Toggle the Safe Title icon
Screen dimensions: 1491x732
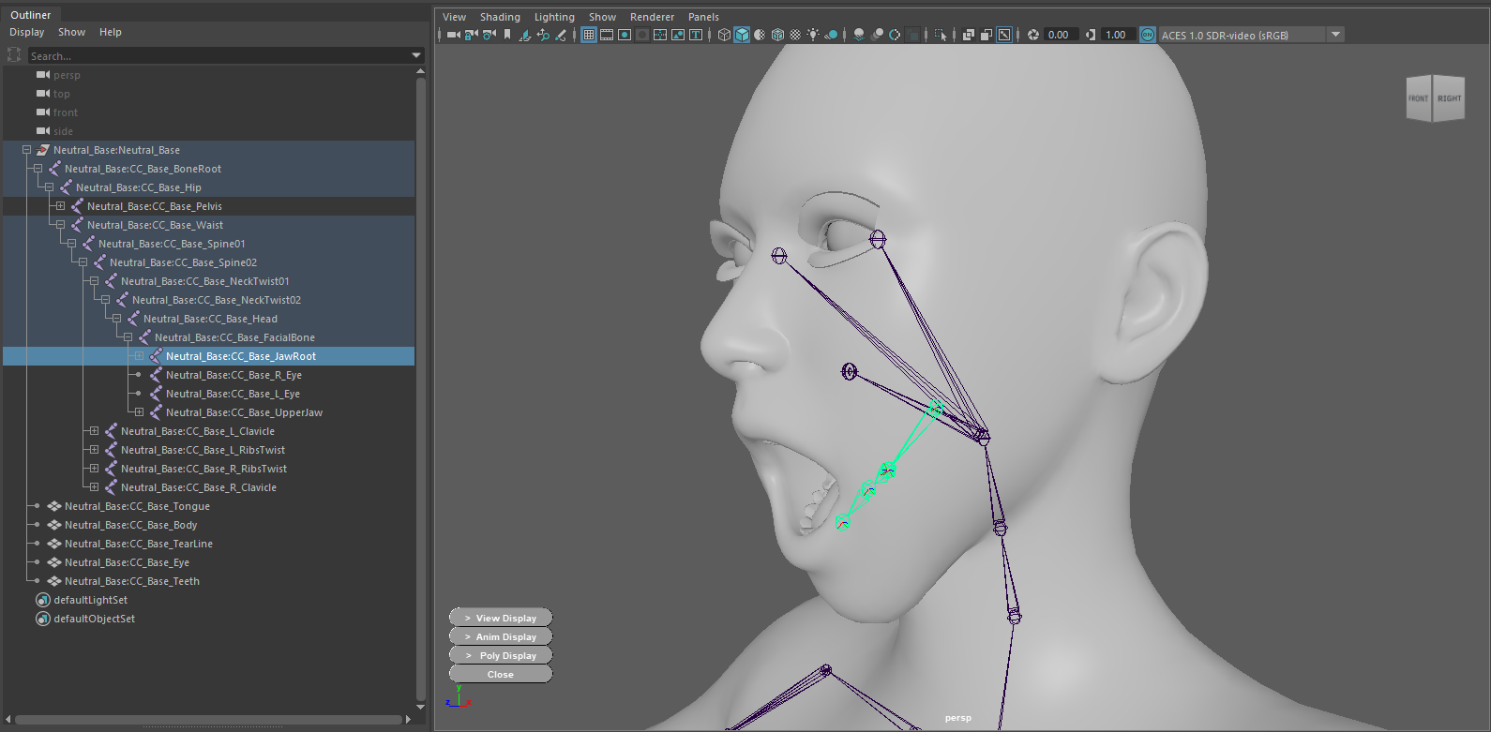[x=696, y=35]
